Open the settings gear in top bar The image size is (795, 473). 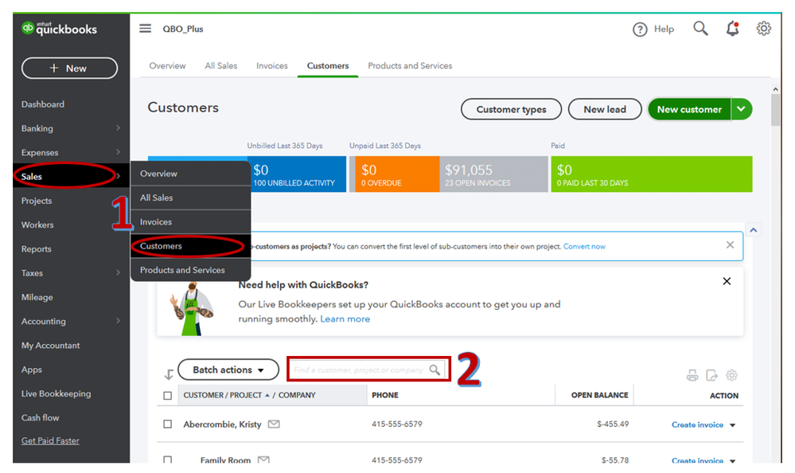[763, 29]
